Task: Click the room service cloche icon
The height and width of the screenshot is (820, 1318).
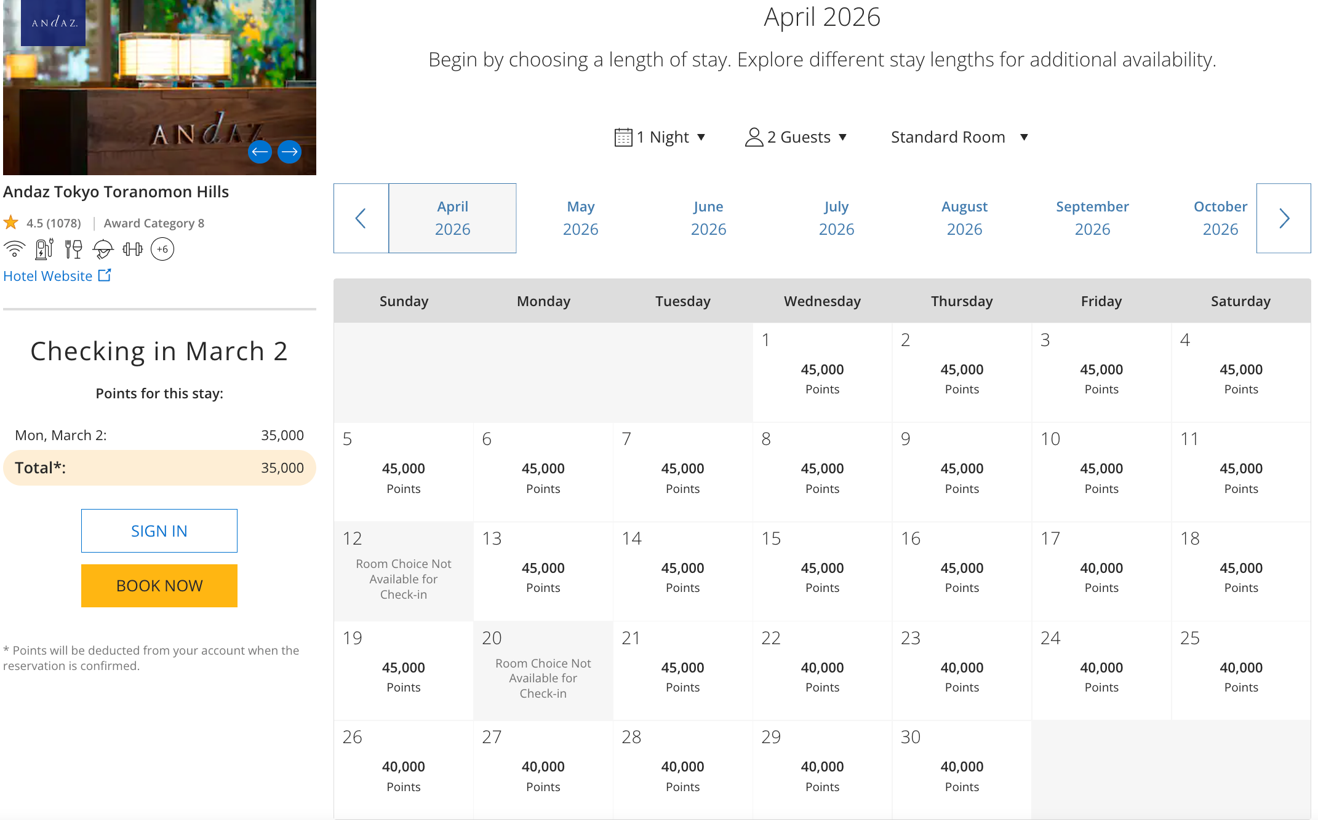Action: (x=103, y=249)
